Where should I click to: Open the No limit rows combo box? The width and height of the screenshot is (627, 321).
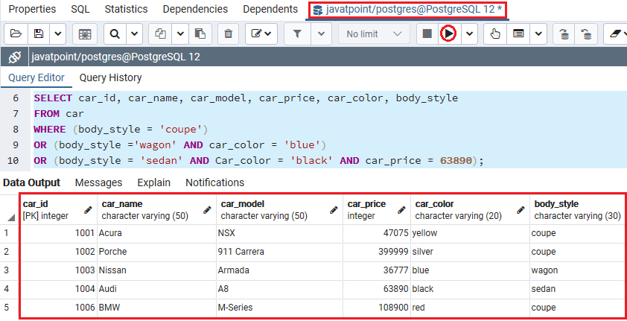tap(375, 34)
